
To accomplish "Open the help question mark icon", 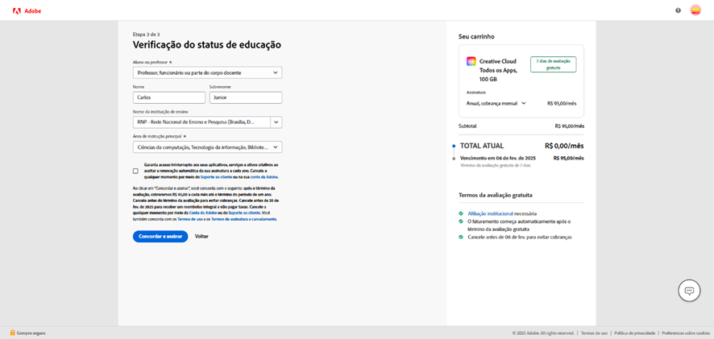I will (678, 10).
